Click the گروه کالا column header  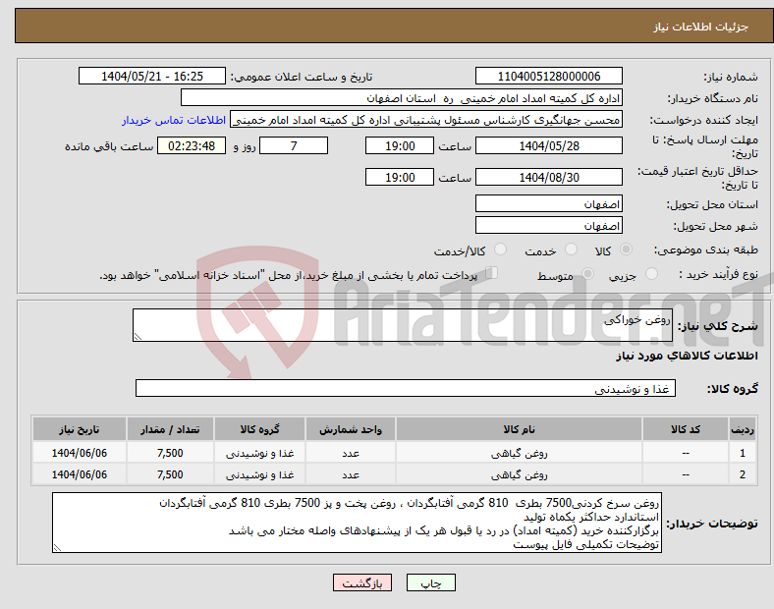pyautogui.click(x=259, y=429)
